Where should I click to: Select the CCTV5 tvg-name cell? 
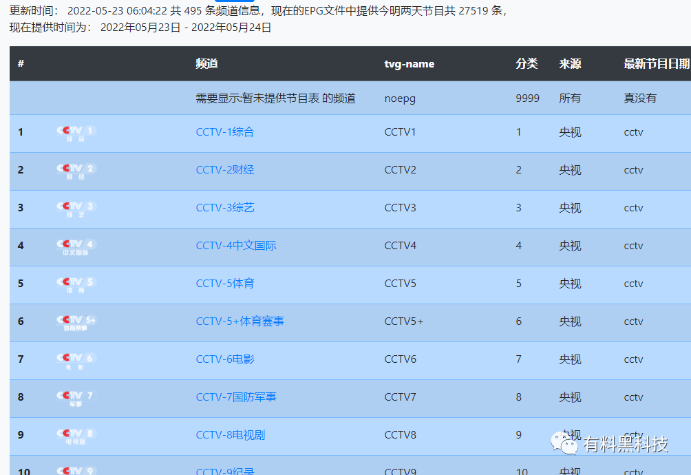pos(400,284)
